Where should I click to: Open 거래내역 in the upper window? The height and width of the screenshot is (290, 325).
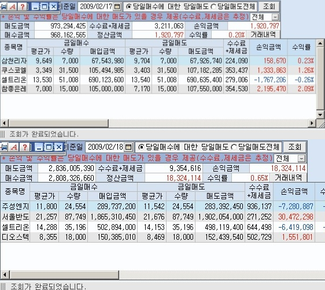coord(263,35)
